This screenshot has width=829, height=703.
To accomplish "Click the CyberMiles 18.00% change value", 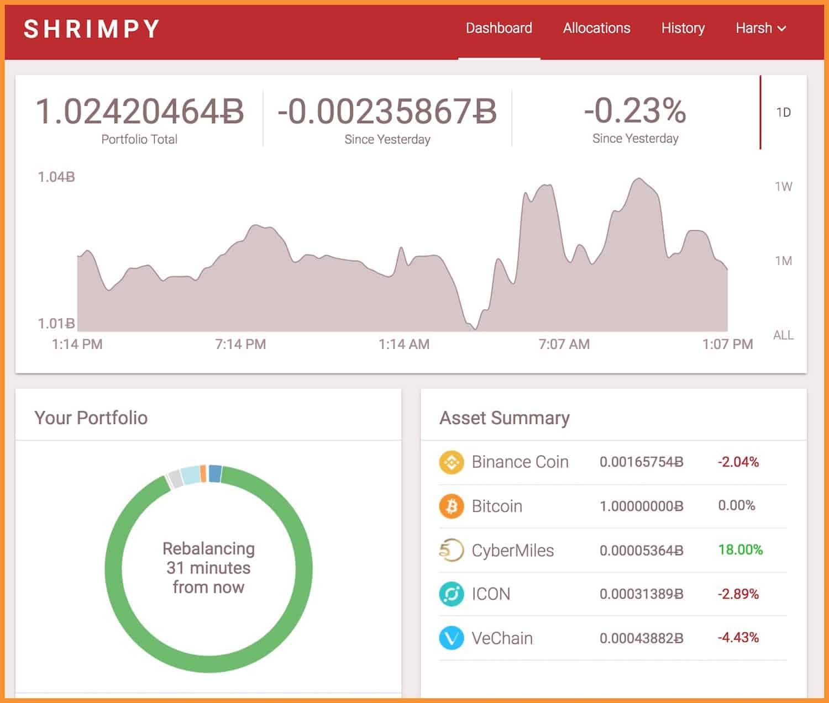I will (x=740, y=550).
